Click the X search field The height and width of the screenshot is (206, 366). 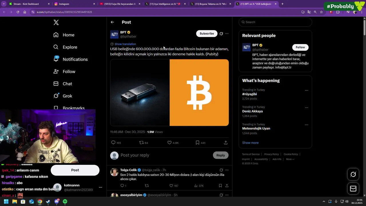(x=276, y=22)
